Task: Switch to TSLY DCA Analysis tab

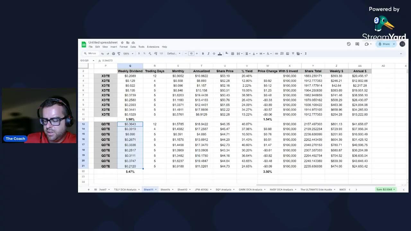Action: [127, 190]
